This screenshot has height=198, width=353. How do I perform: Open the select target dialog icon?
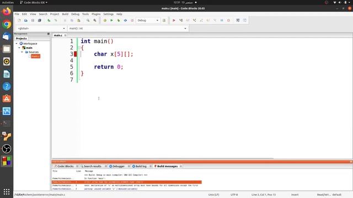(x=164, y=20)
